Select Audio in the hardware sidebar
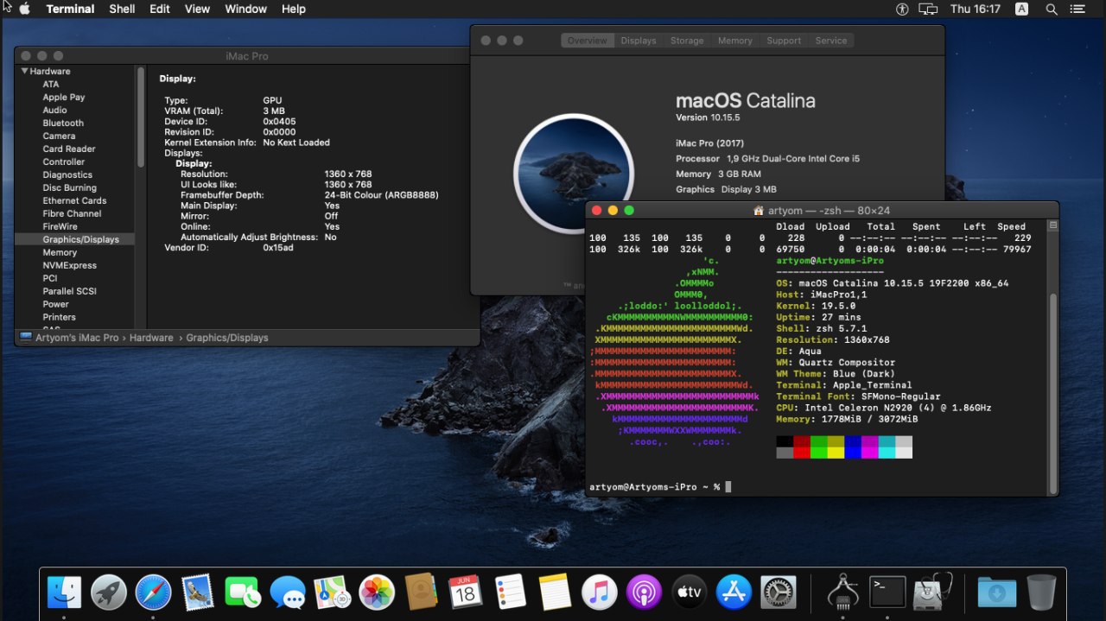1106x621 pixels. 54,110
